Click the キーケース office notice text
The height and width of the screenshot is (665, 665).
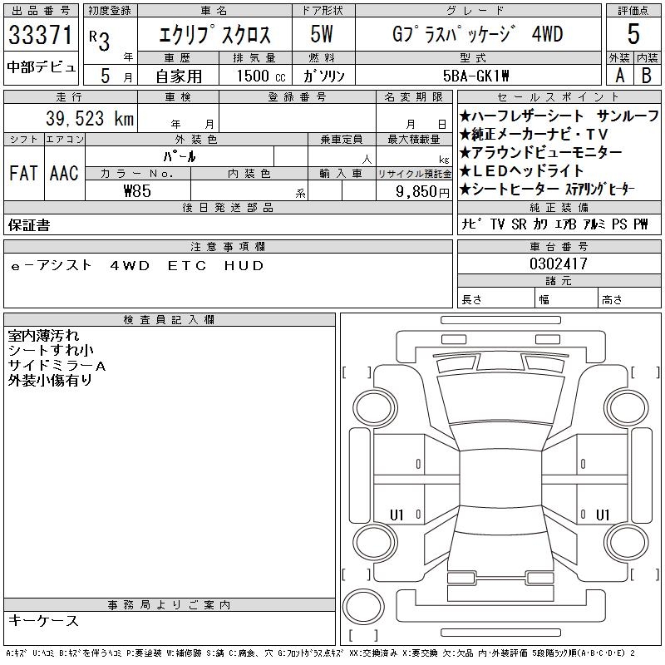click(x=43, y=621)
